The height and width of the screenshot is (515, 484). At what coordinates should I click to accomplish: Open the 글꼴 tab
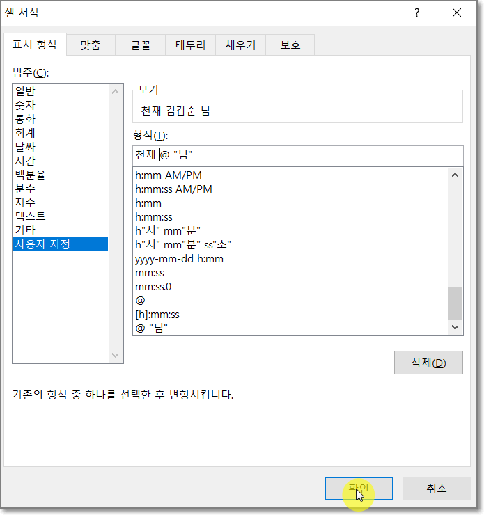(140, 45)
